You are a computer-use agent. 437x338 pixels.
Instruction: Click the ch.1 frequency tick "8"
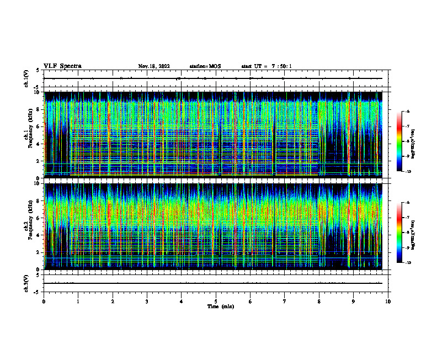tap(39, 109)
